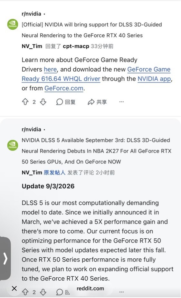Follow the NVIDIA app link
This screenshot has width=181, height=298.
pyautogui.click(x=154, y=79)
